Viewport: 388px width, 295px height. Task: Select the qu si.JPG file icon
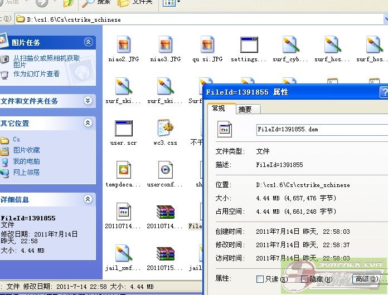coord(207,45)
